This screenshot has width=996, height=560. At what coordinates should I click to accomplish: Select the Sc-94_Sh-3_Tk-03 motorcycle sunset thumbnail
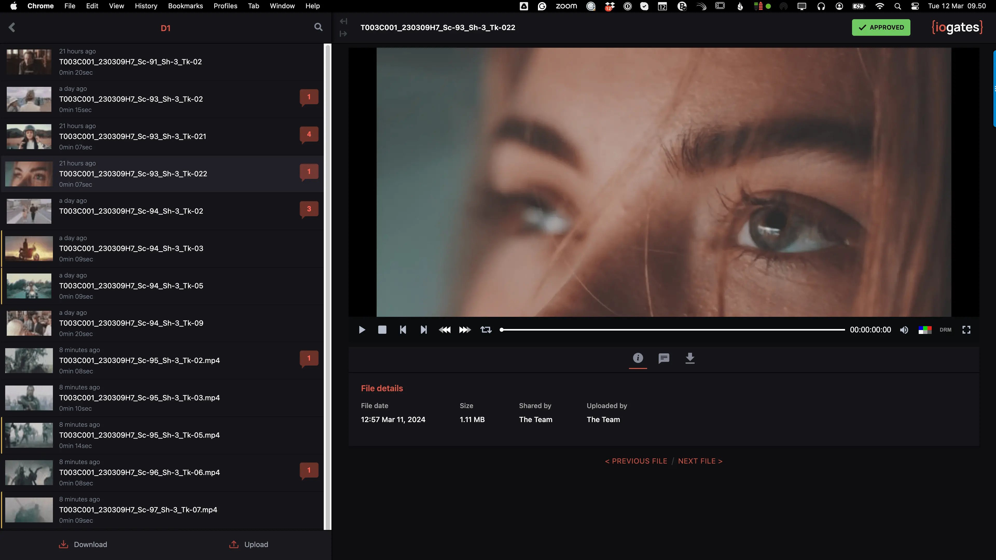tap(29, 249)
